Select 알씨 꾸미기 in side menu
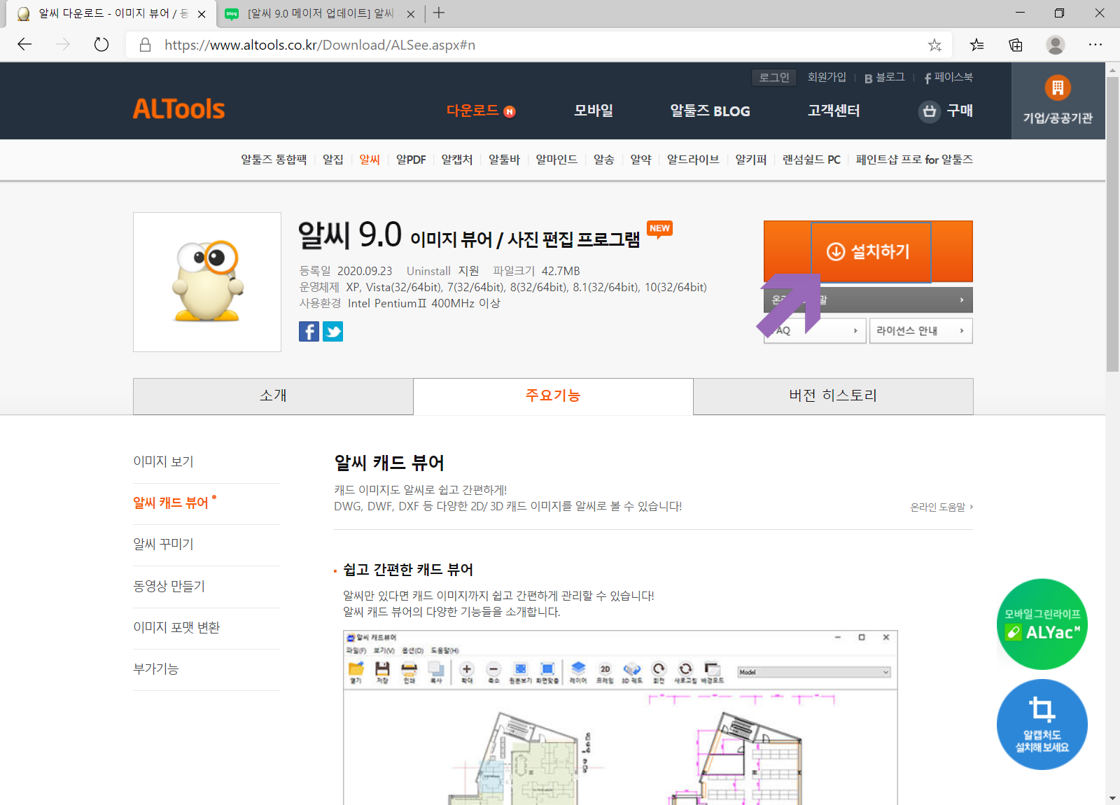The image size is (1120, 805). pyautogui.click(x=164, y=544)
